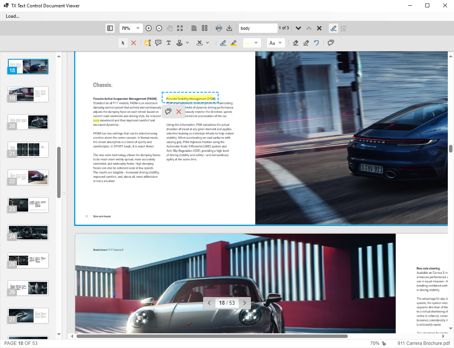The image size is (454, 348).
Task: Close the search for 'body'
Action: coord(319,28)
